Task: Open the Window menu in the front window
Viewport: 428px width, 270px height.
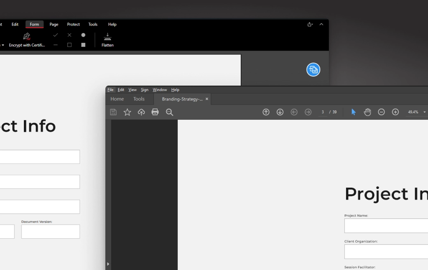Action: [160, 90]
